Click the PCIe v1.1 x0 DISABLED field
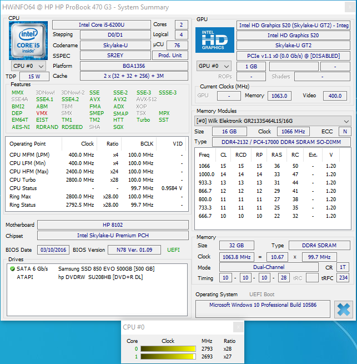 293,56
